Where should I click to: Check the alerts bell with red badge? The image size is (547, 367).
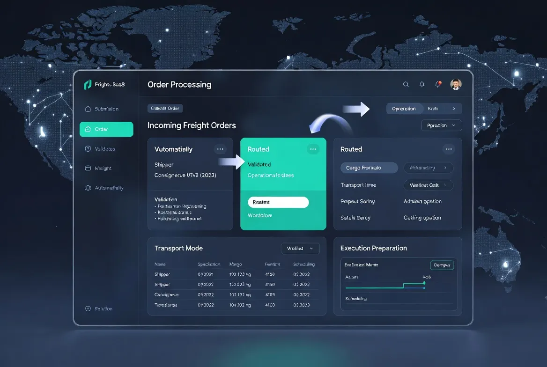click(437, 84)
